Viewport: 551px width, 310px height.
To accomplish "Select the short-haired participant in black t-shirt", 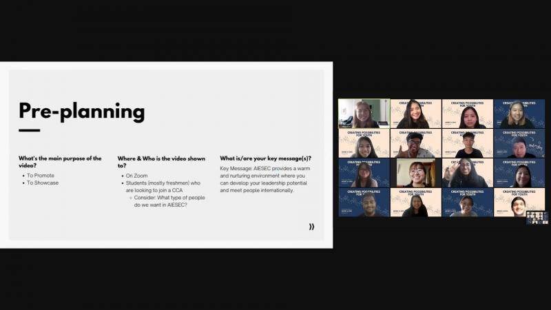I will tap(467, 143).
